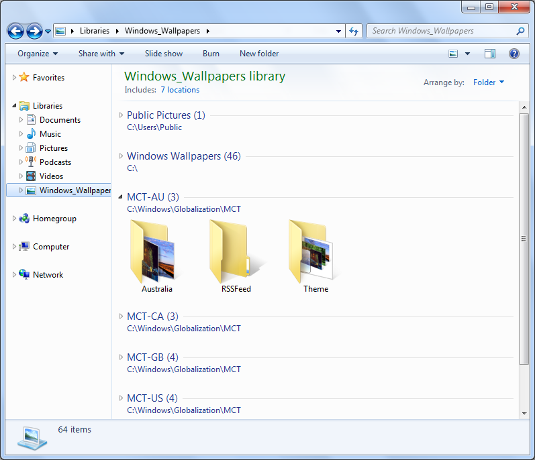
Task: Click the Public Pictures (1) group header
Action: [166, 115]
